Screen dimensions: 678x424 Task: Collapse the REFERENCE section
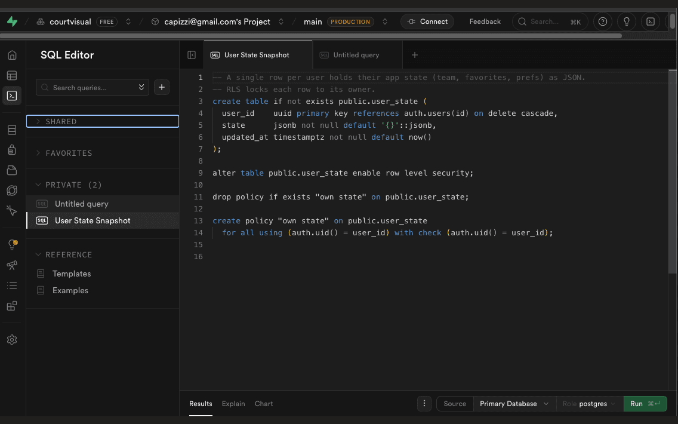pyautogui.click(x=103, y=255)
